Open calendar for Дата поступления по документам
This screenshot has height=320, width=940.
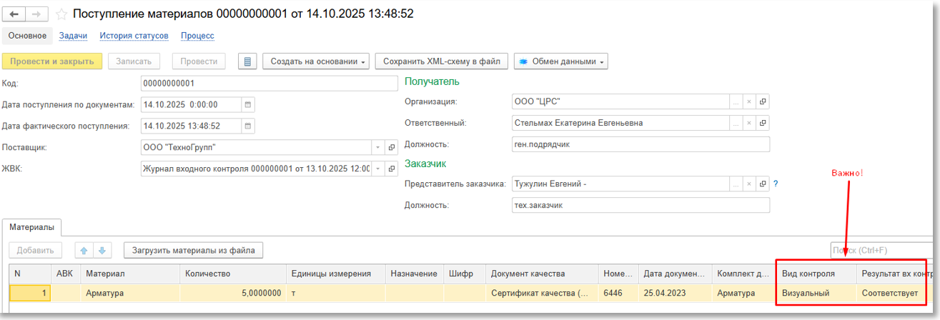coord(248,104)
